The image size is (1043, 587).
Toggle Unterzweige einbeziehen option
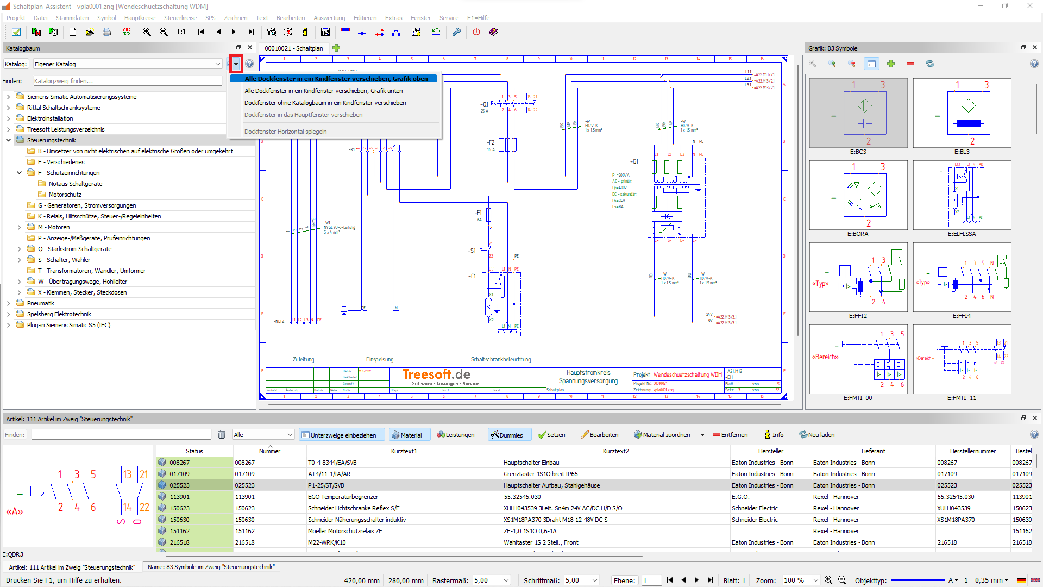(x=341, y=435)
